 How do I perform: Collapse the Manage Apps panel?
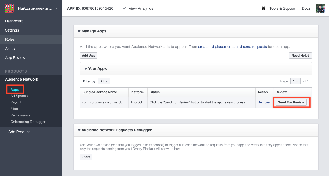(79, 31)
